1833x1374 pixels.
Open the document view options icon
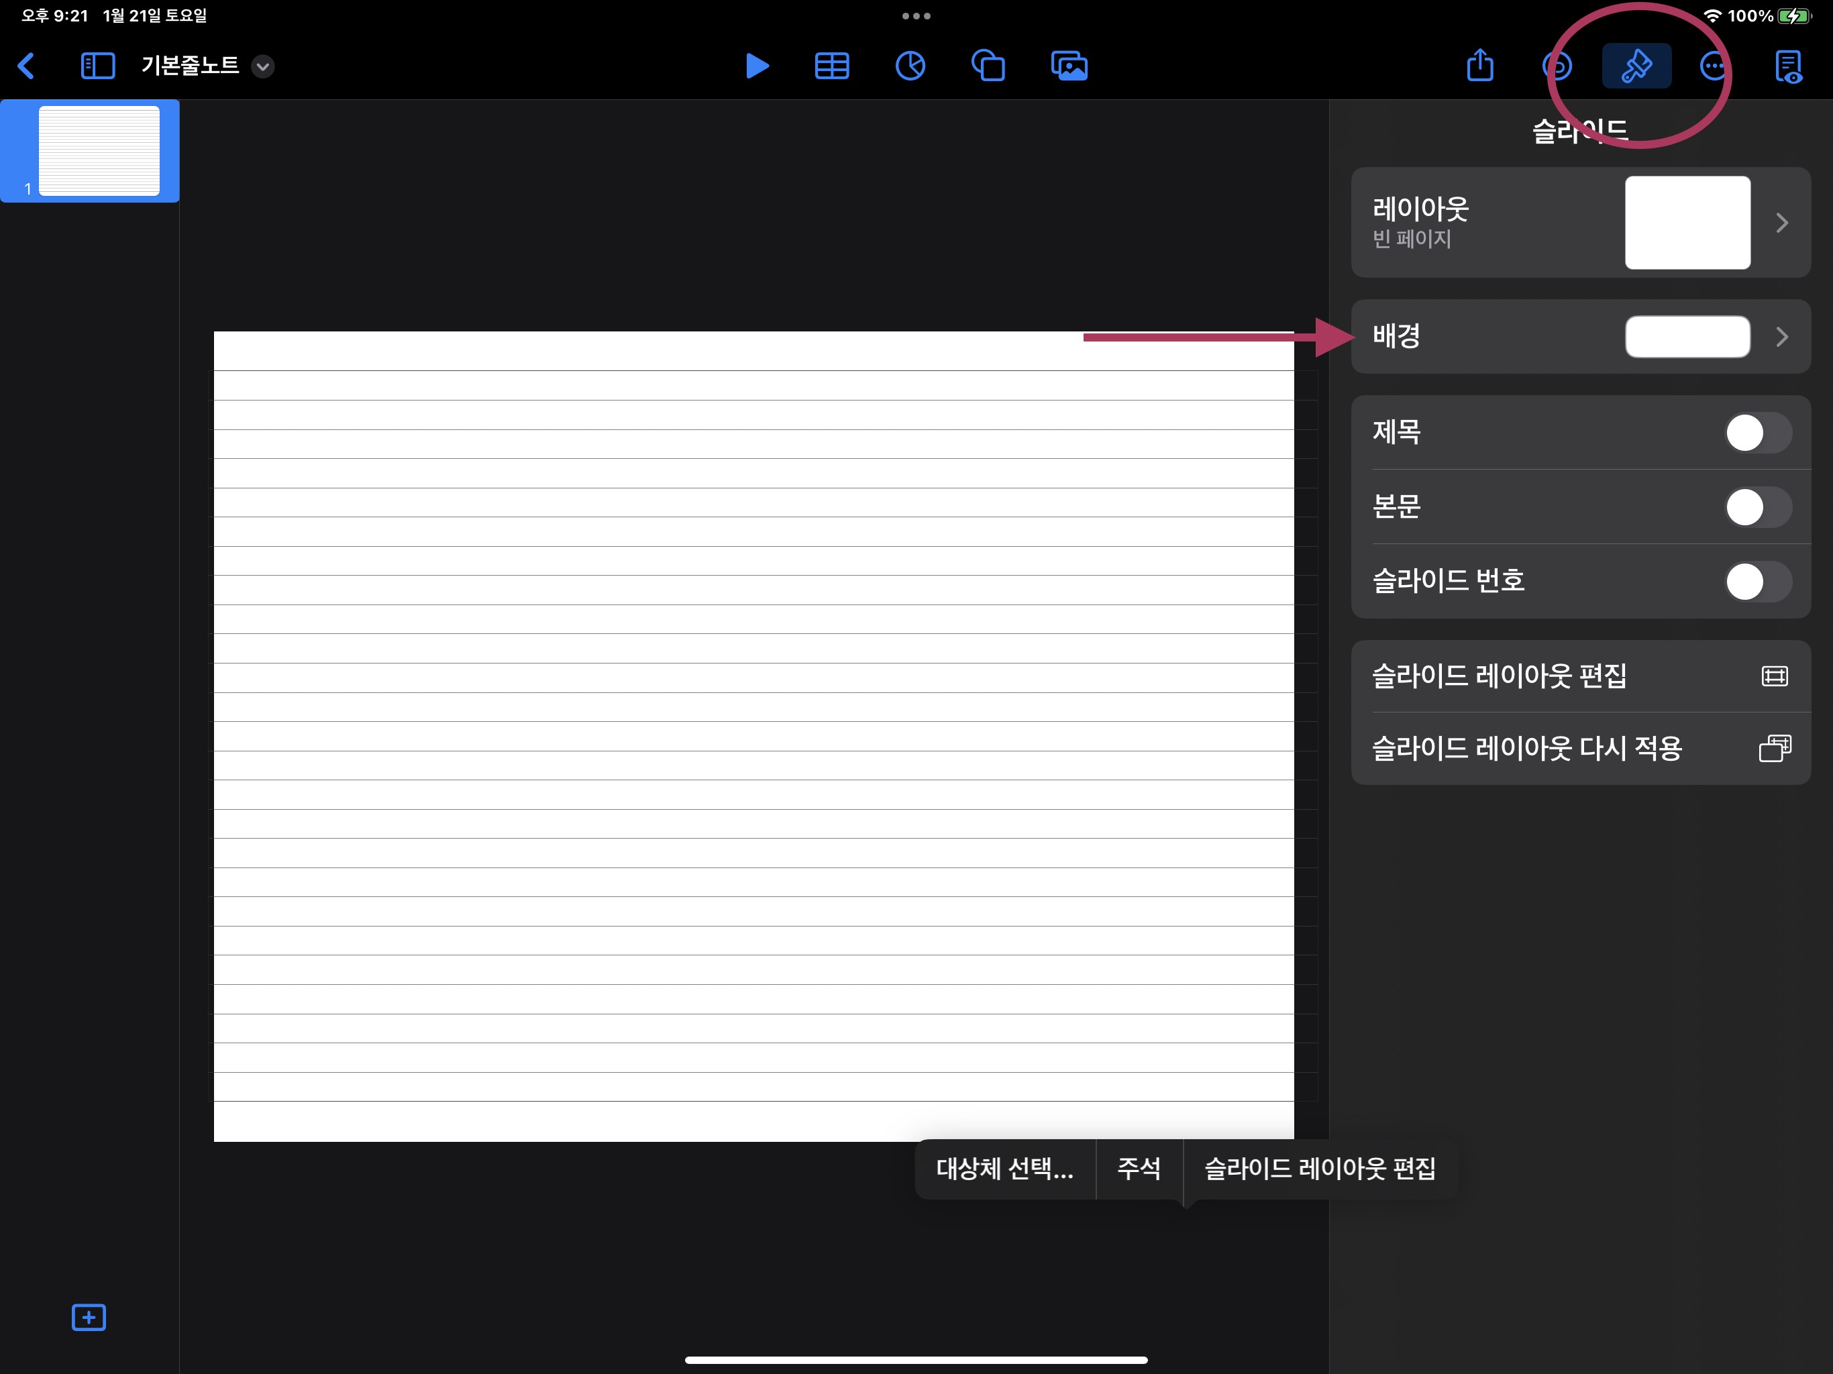coord(1789,66)
